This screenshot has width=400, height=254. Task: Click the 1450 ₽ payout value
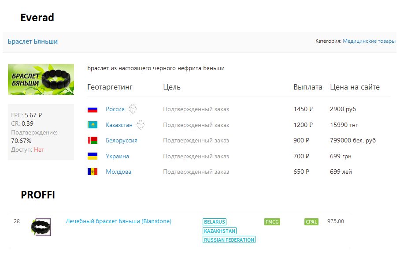[303, 109]
